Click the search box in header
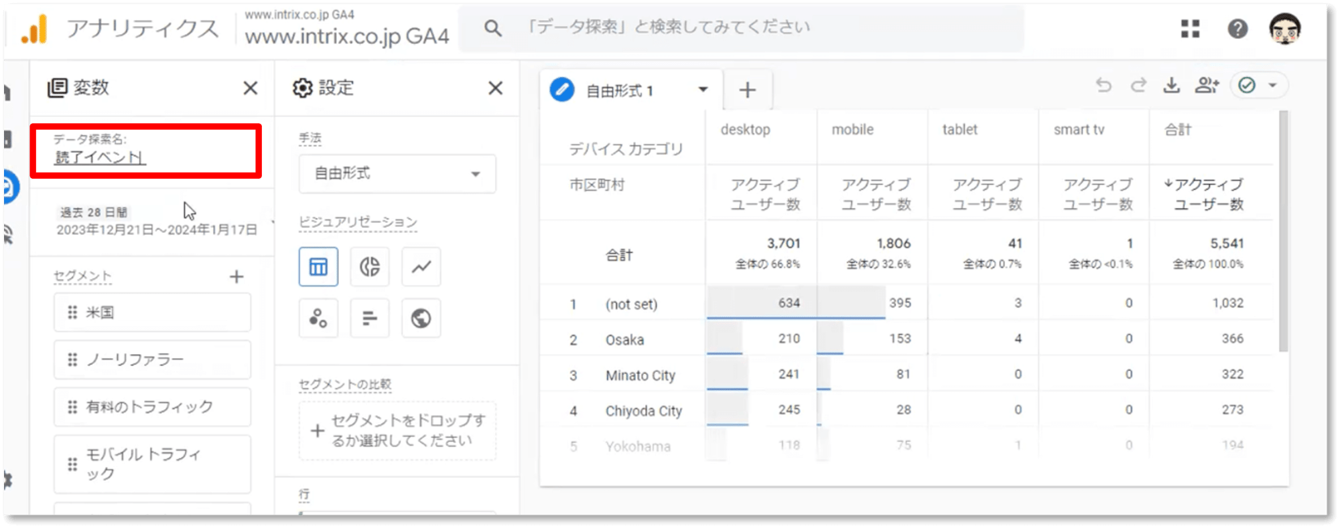This screenshot has height=528, width=1340. pyautogui.click(x=737, y=28)
